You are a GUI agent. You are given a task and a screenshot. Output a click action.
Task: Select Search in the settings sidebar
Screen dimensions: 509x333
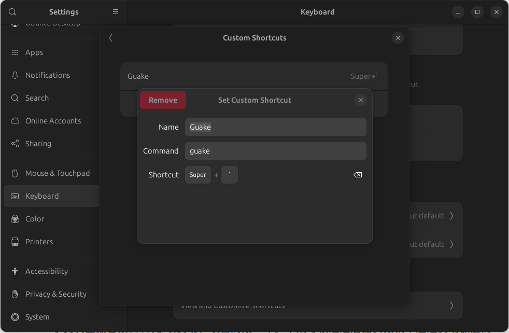pyautogui.click(x=37, y=98)
